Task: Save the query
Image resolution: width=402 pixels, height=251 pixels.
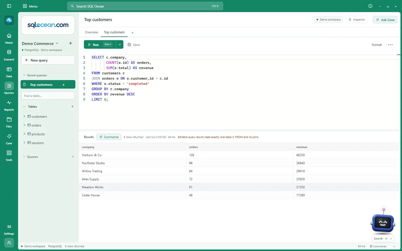Action: click(134, 45)
